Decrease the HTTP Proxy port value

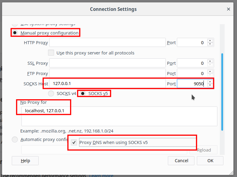pos(210,44)
